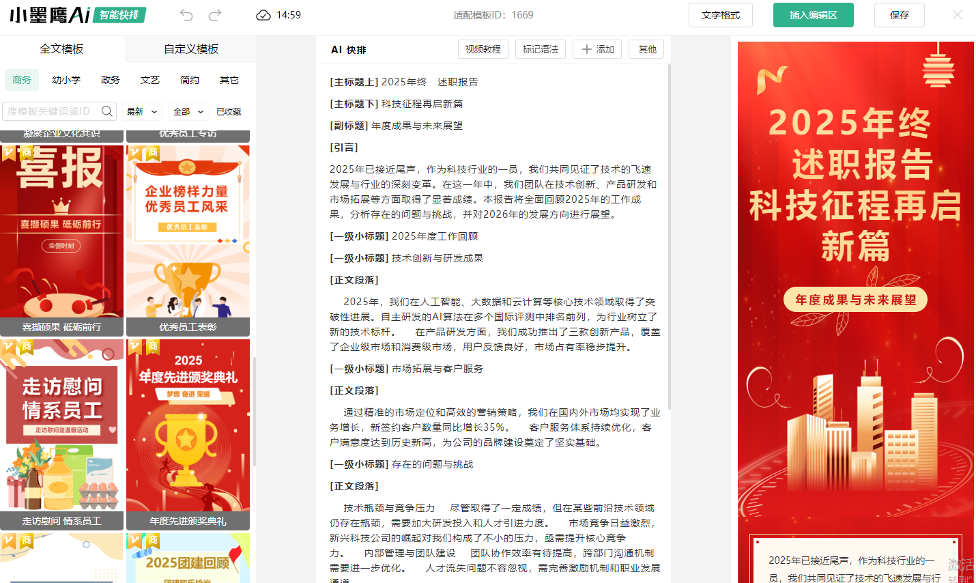This screenshot has height=583, width=976.
Task: Expand the 全部 filter dropdown
Action: click(188, 111)
